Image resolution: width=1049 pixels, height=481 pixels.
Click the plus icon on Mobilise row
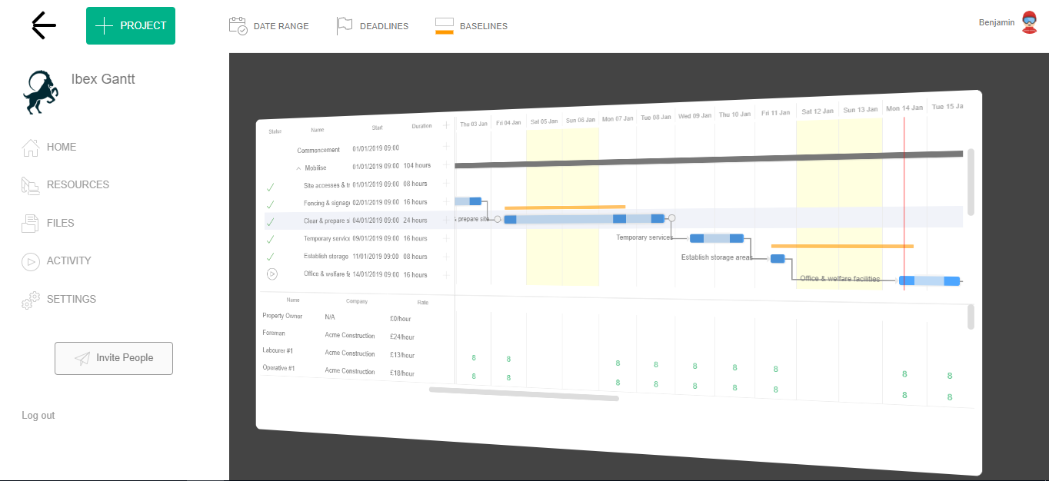coord(445,165)
